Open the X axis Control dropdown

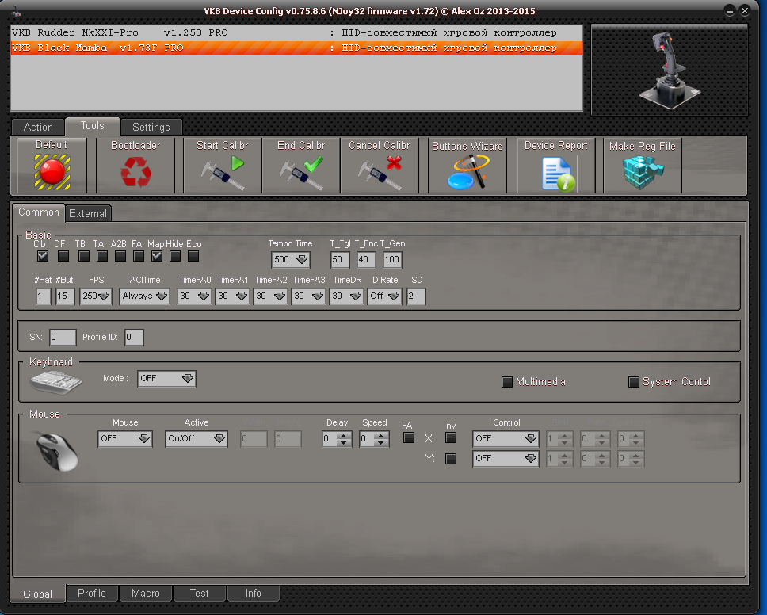pyautogui.click(x=506, y=439)
